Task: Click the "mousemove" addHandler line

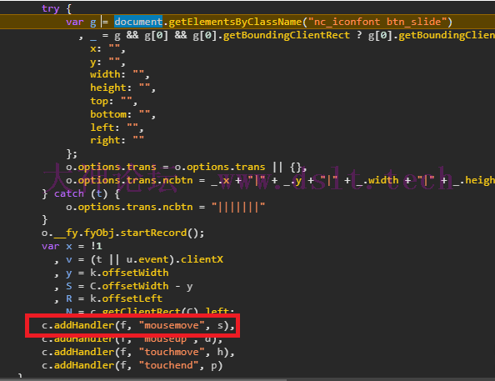Action: click(x=138, y=325)
